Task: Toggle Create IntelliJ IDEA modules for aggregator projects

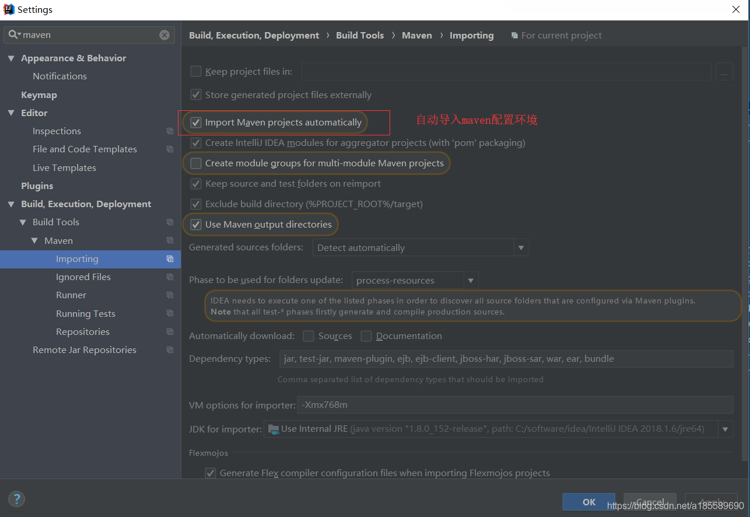Action: click(196, 142)
